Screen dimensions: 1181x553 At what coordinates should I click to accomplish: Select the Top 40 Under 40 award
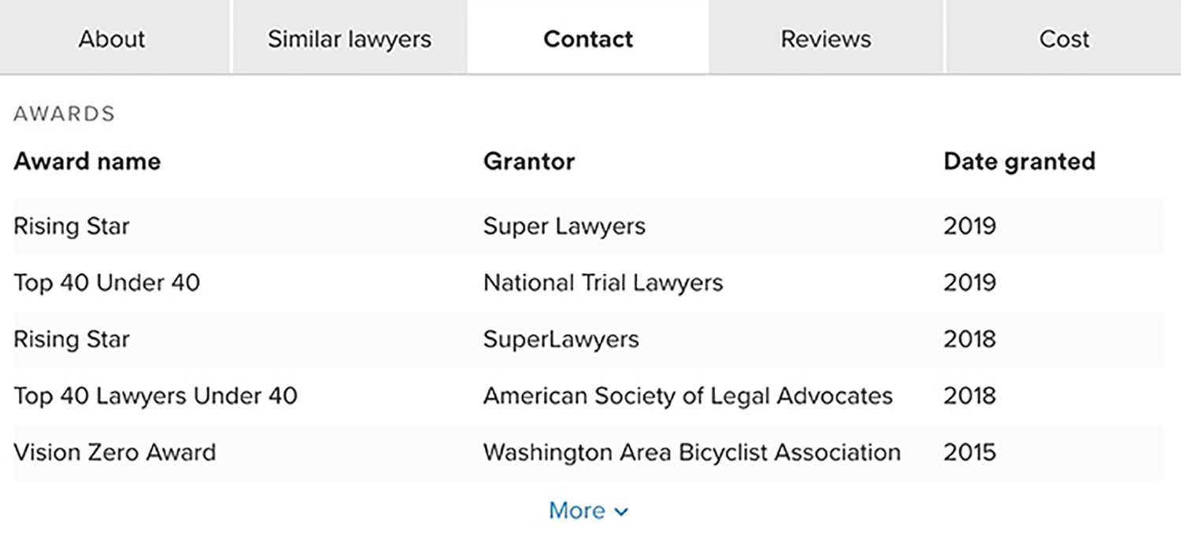(107, 282)
